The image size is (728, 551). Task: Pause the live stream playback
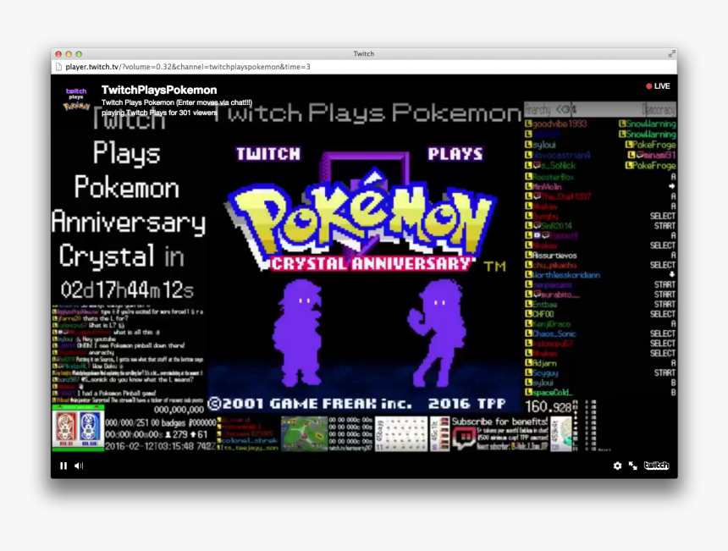(63, 466)
